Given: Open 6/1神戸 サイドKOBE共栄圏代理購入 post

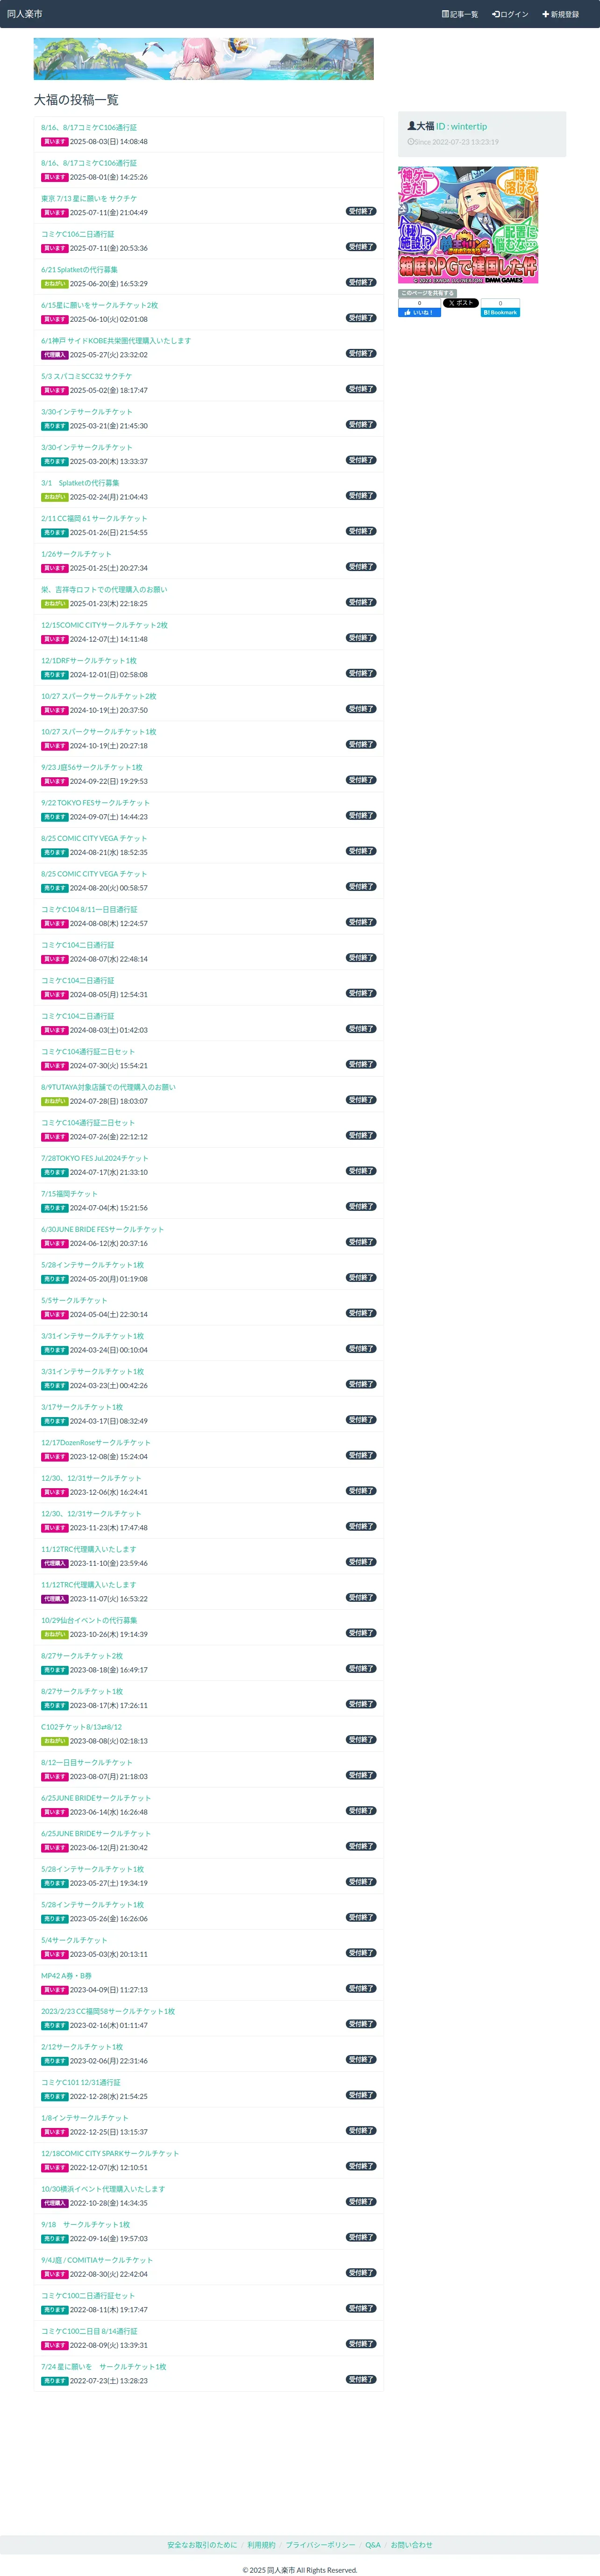Looking at the screenshot, I should (x=116, y=340).
